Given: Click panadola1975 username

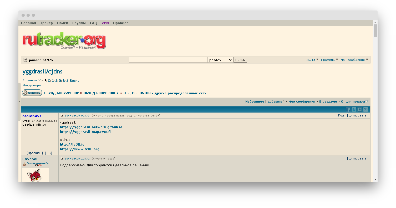Looking at the screenshot, I should pyautogui.click(x=41, y=60).
